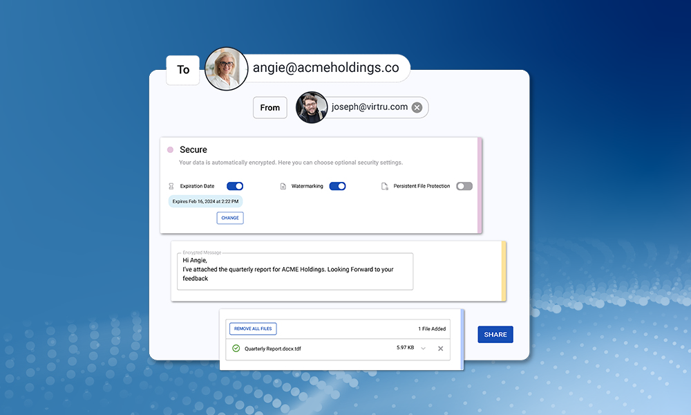The height and width of the screenshot is (415, 691).
Task: Click the Persistent File Protection file icon
Action: click(384, 186)
